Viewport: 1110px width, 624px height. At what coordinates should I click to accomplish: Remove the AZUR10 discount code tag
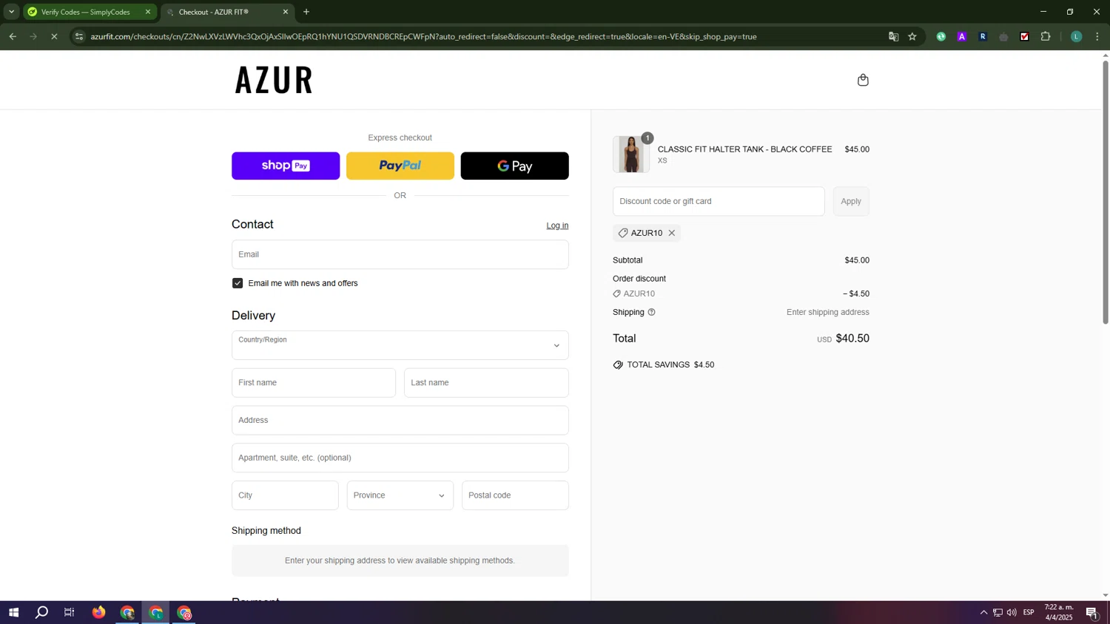pyautogui.click(x=672, y=233)
